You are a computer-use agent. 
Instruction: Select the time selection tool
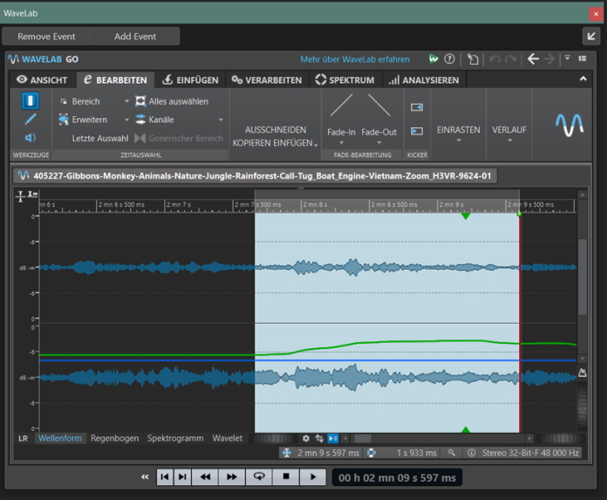[31, 100]
